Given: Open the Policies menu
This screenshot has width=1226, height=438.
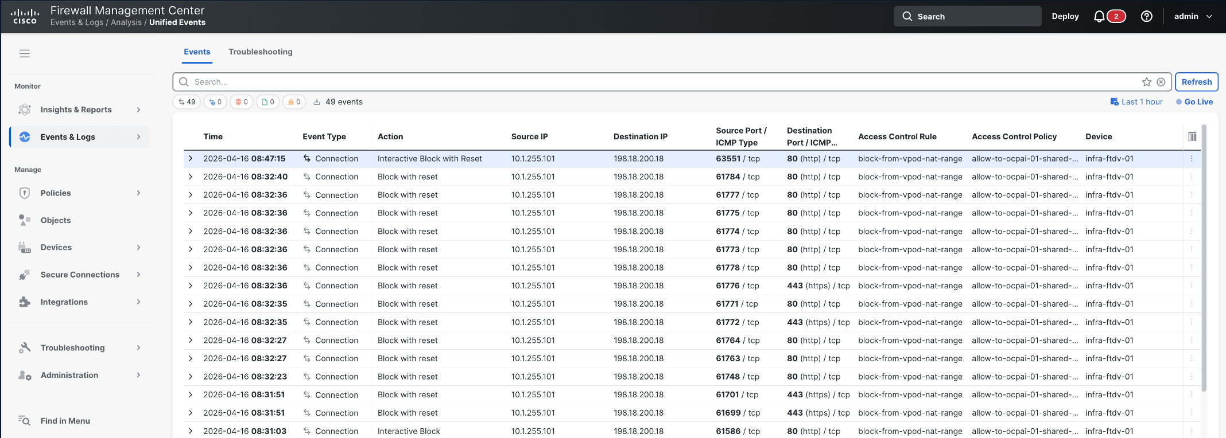Looking at the screenshot, I should (x=80, y=193).
